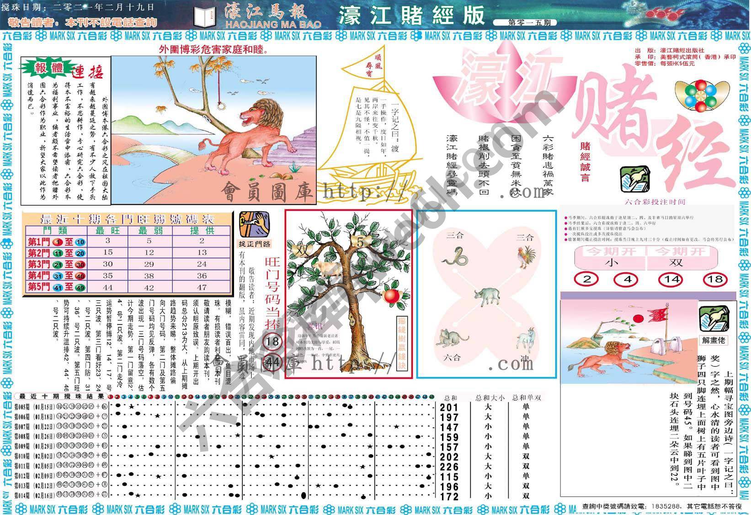Screen dimensions: 751x515
Task: Click the circled number 14 under 今期开
Action: point(670,279)
